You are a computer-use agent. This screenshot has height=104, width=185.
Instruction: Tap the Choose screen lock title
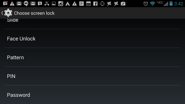(34, 13)
